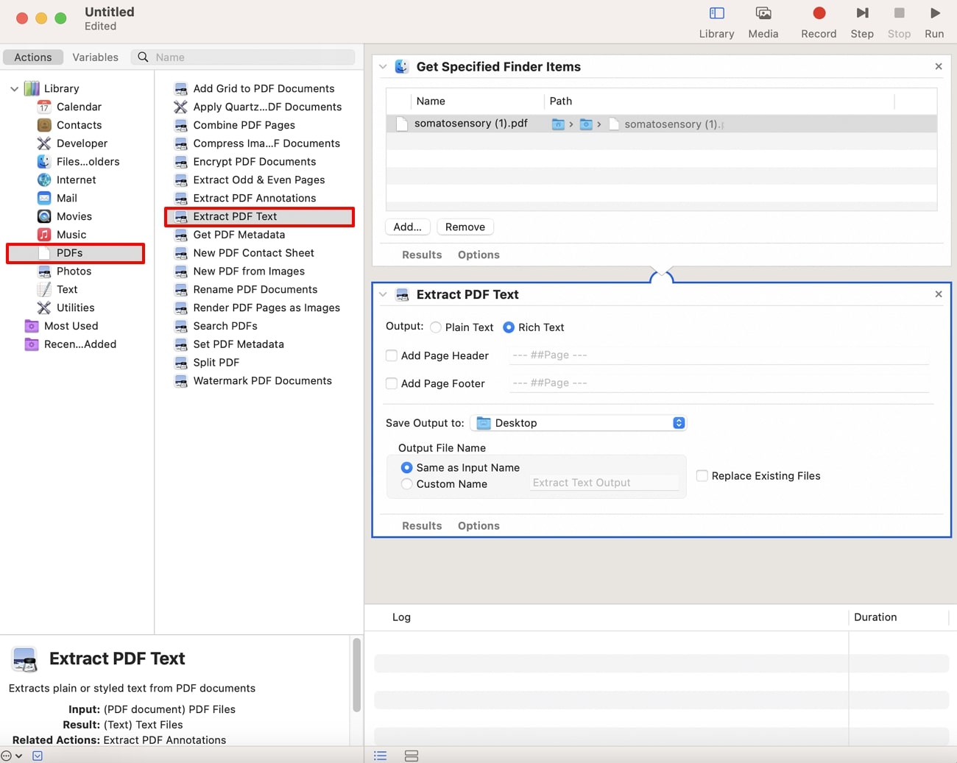
Task: Select the Utilities library category
Action: tap(75, 308)
